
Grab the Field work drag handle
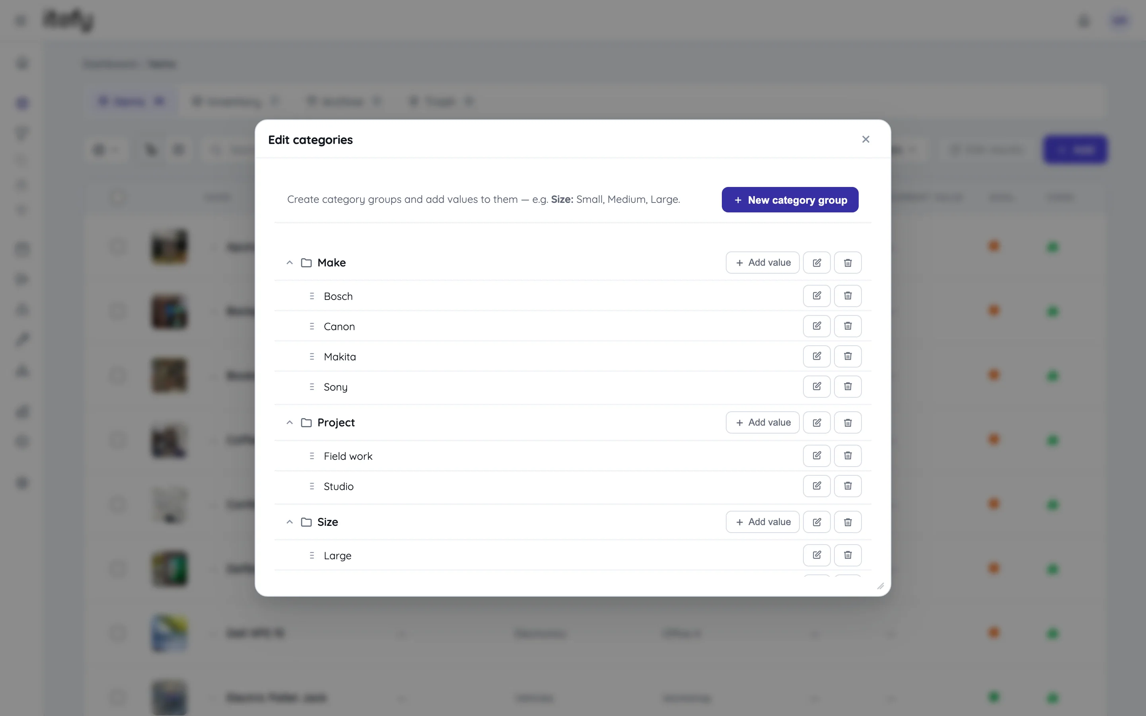point(312,456)
